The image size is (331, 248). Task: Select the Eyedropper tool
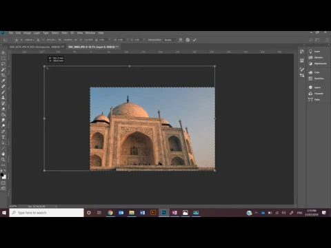[3, 81]
